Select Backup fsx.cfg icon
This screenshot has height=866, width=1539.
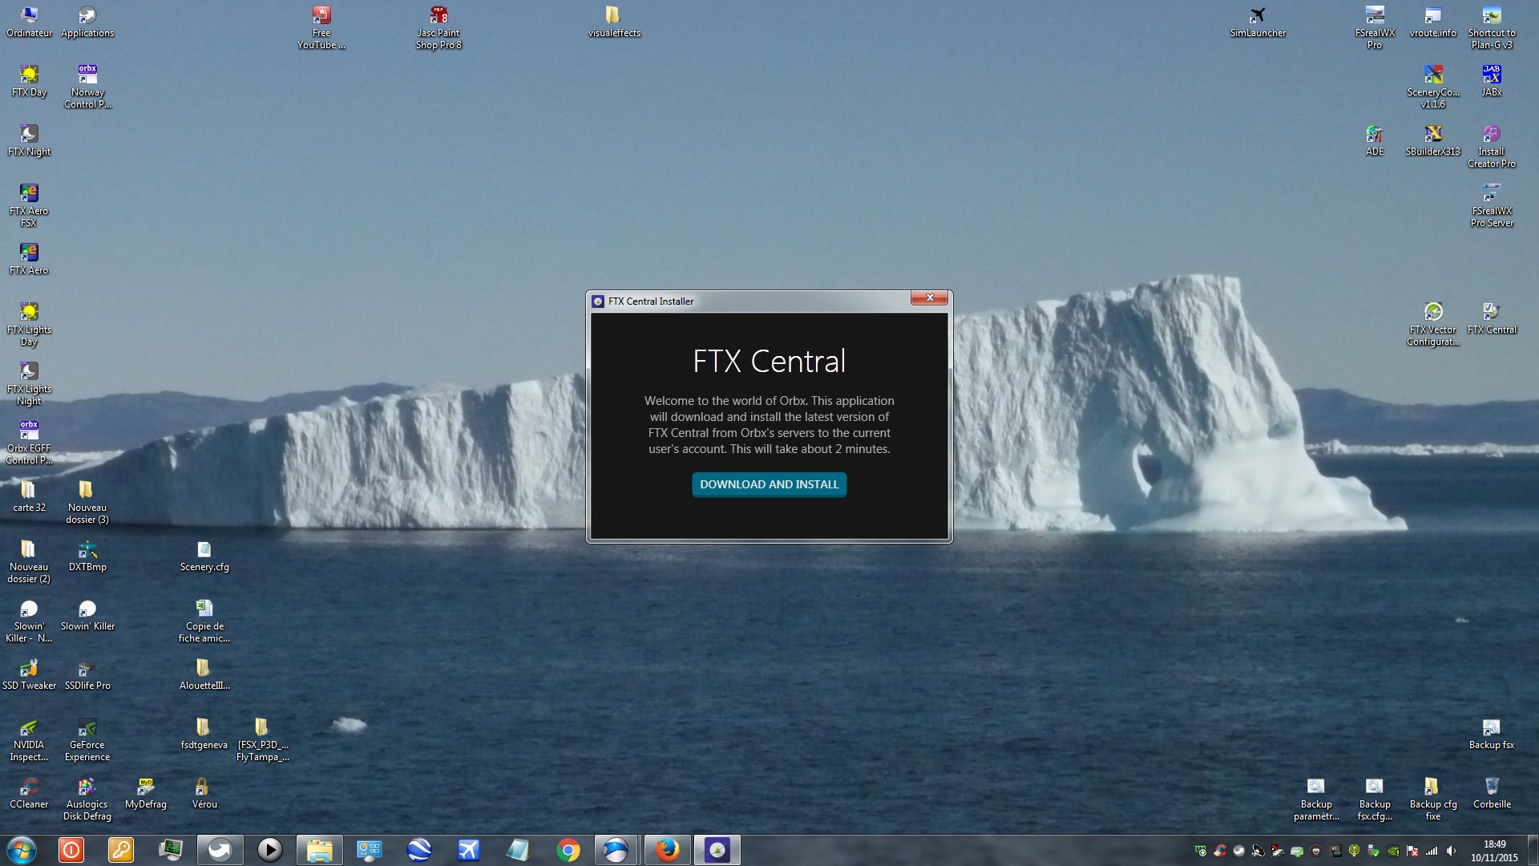click(x=1375, y=799)
